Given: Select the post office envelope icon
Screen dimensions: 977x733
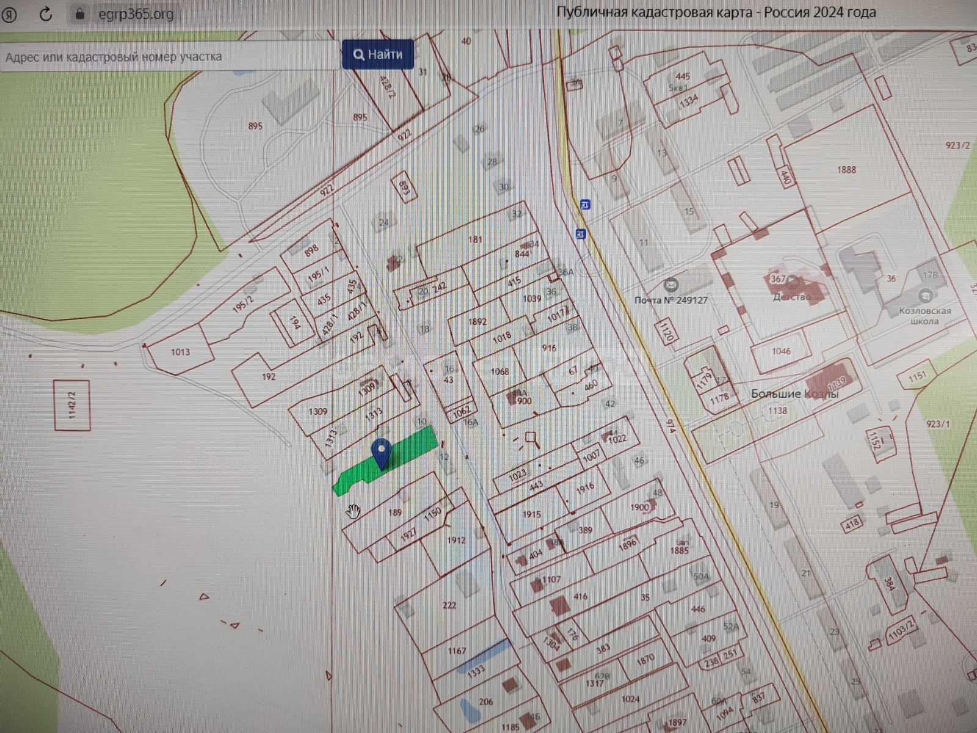Looking at the screenshot, I should click(670, 285).
